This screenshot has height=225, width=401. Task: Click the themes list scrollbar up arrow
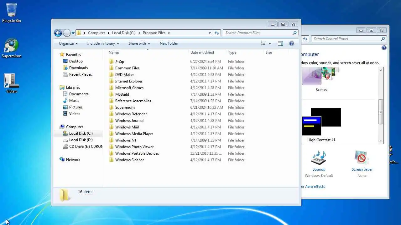[381, 70]
